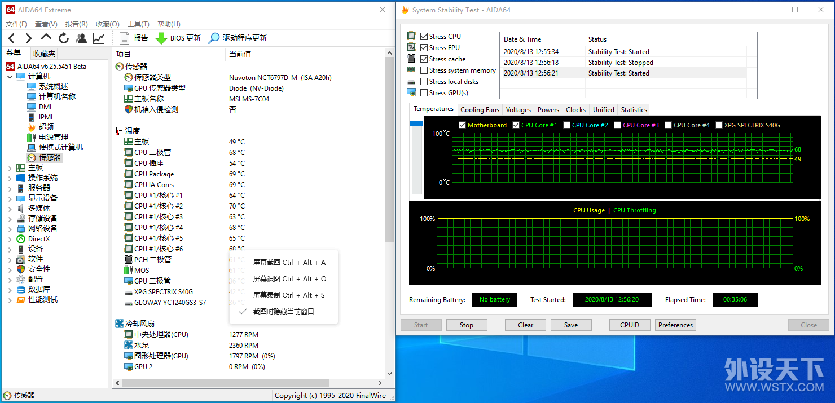The height and width of the screenshot is (403, 835).
Task: Click BIOS 更新 green arrow button
Action: (x=178, y=38)
